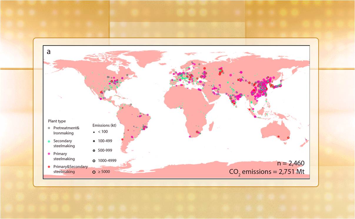This screenshot has width=355, height=219.
Task: Click the 'Pretreatment& Ironmaking' legend text
Action: point(66,131)
